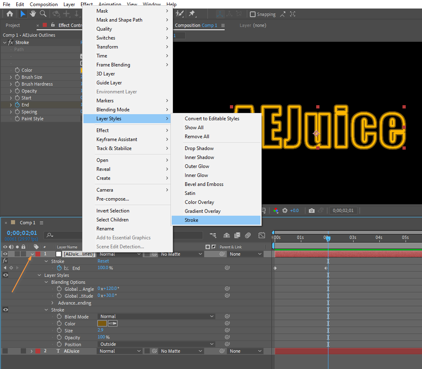Click the Selection arrow tool
Viewport: 422px width, 369px height.
[23, 14]
